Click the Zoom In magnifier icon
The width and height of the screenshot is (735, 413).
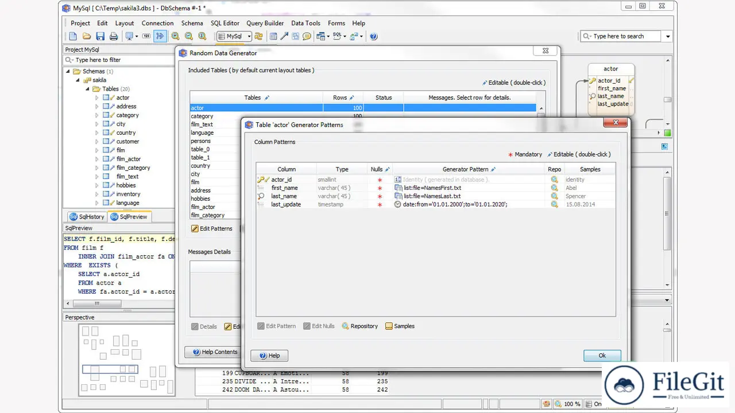(x=175, y=36)
